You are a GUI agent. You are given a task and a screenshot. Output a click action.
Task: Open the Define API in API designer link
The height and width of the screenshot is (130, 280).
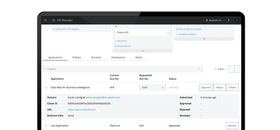67,29
